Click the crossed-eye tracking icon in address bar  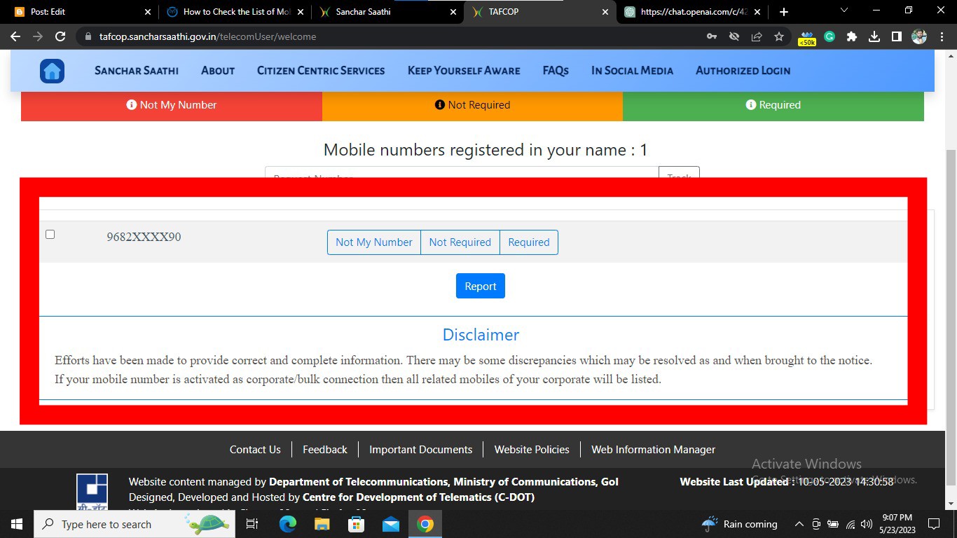pyautogui.click(x=734, y=36)
